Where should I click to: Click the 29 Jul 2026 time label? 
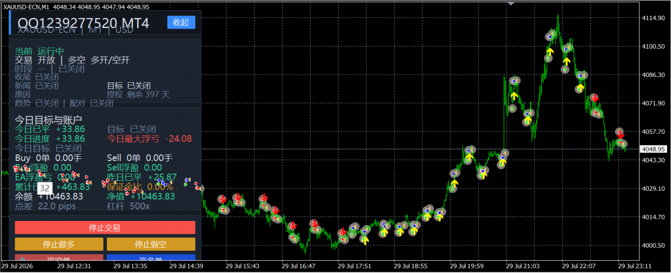click(18, 266)
